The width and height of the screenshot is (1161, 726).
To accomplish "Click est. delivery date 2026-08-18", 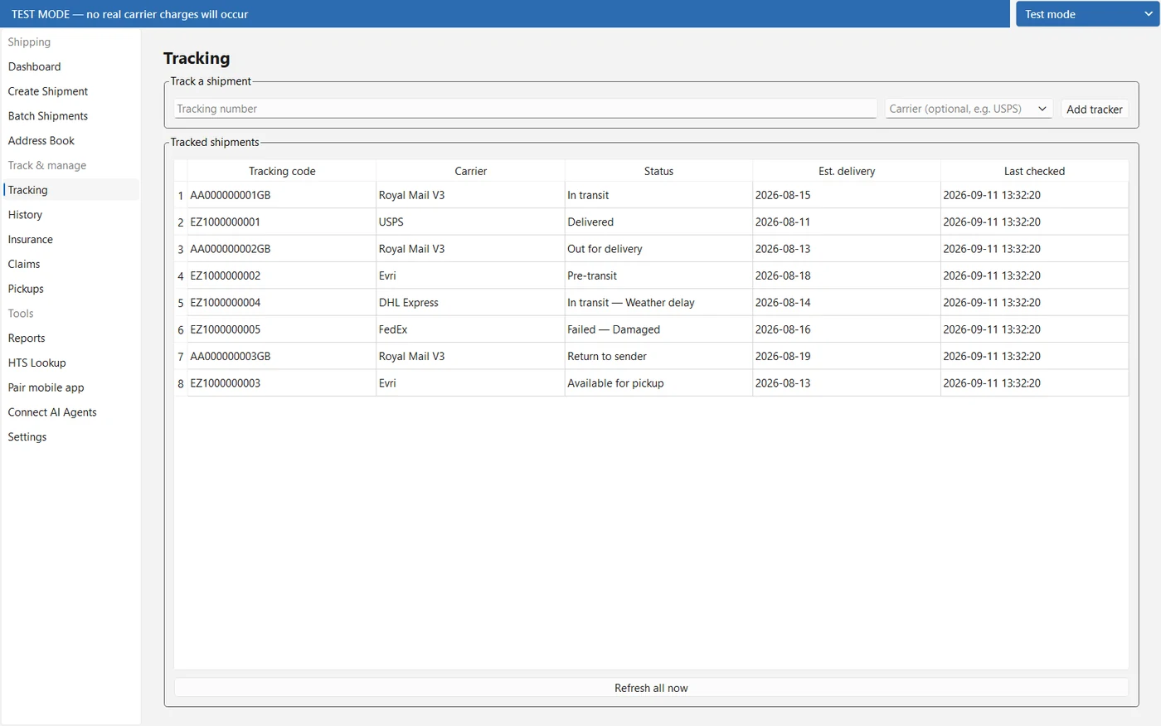I will coord(847,275).
